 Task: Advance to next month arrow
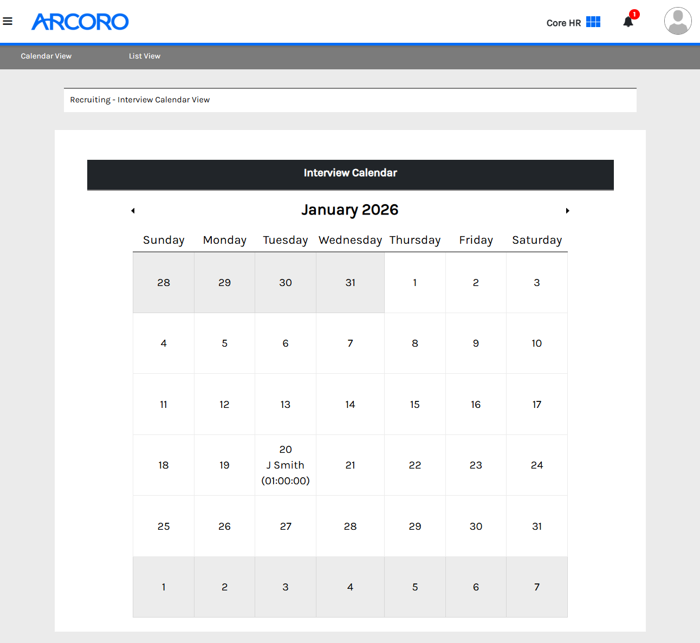click(x=567, y=211)
